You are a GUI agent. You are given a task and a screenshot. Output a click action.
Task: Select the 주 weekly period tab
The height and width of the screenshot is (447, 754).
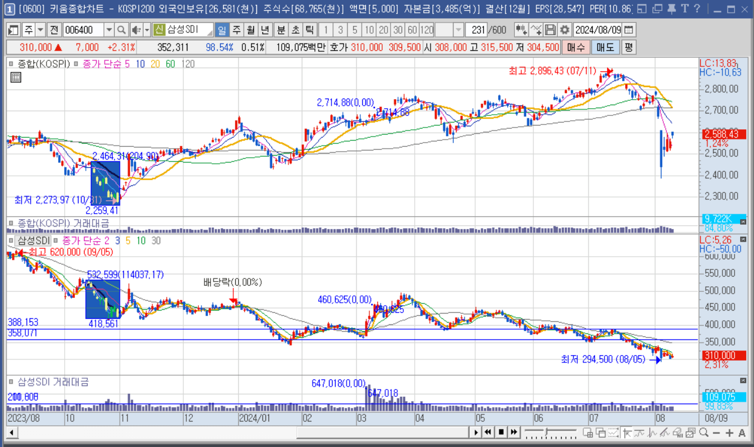(236, 30)
